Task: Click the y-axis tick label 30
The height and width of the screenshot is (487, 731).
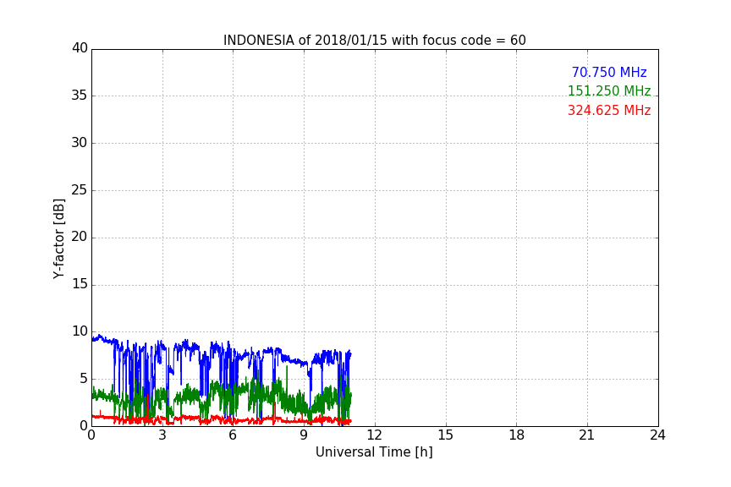Action: click(80, 143)
